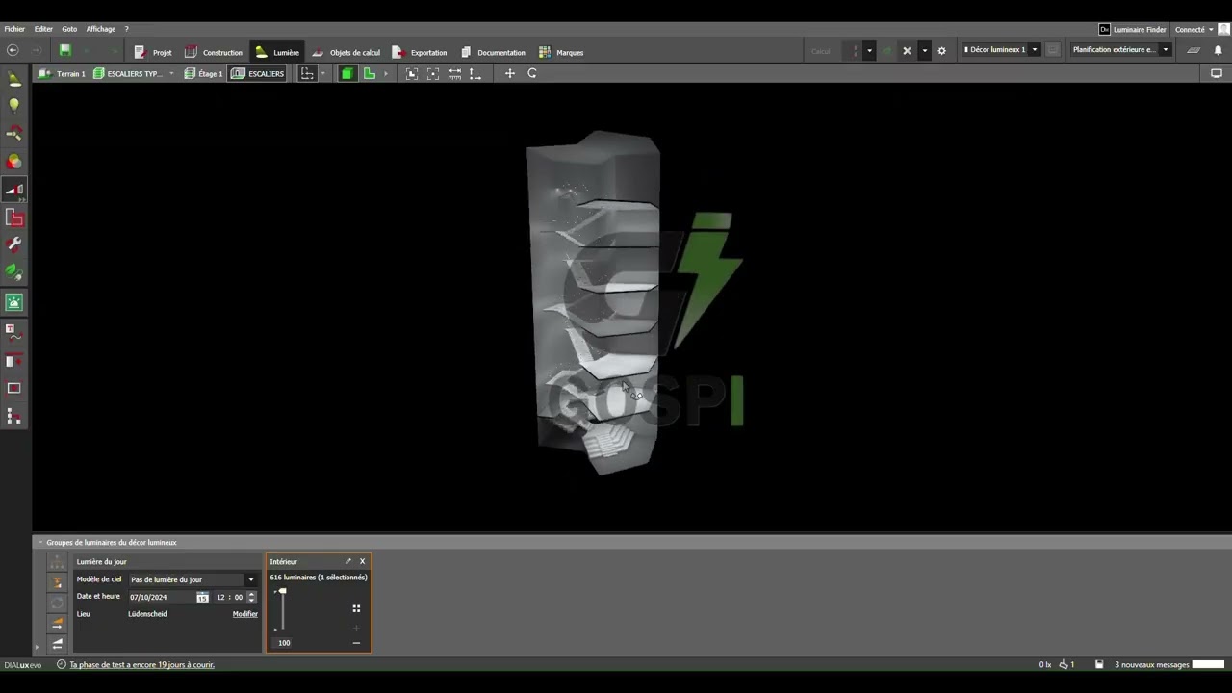
Task: Click the rotate view icon
Action: coord(532,73)
